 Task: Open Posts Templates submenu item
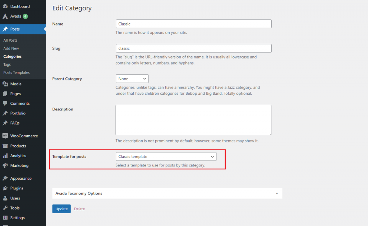17,72
